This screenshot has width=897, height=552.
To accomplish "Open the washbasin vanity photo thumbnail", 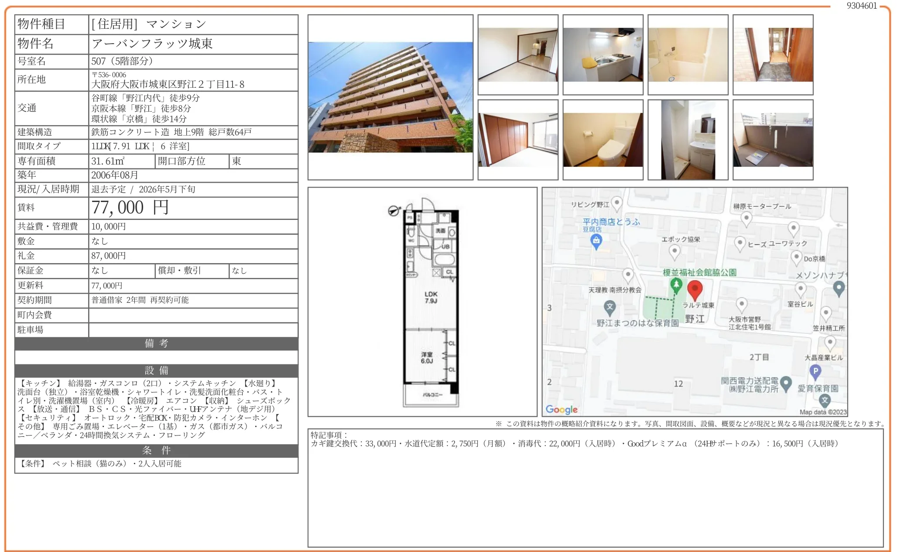I will [x=688, y=140].
